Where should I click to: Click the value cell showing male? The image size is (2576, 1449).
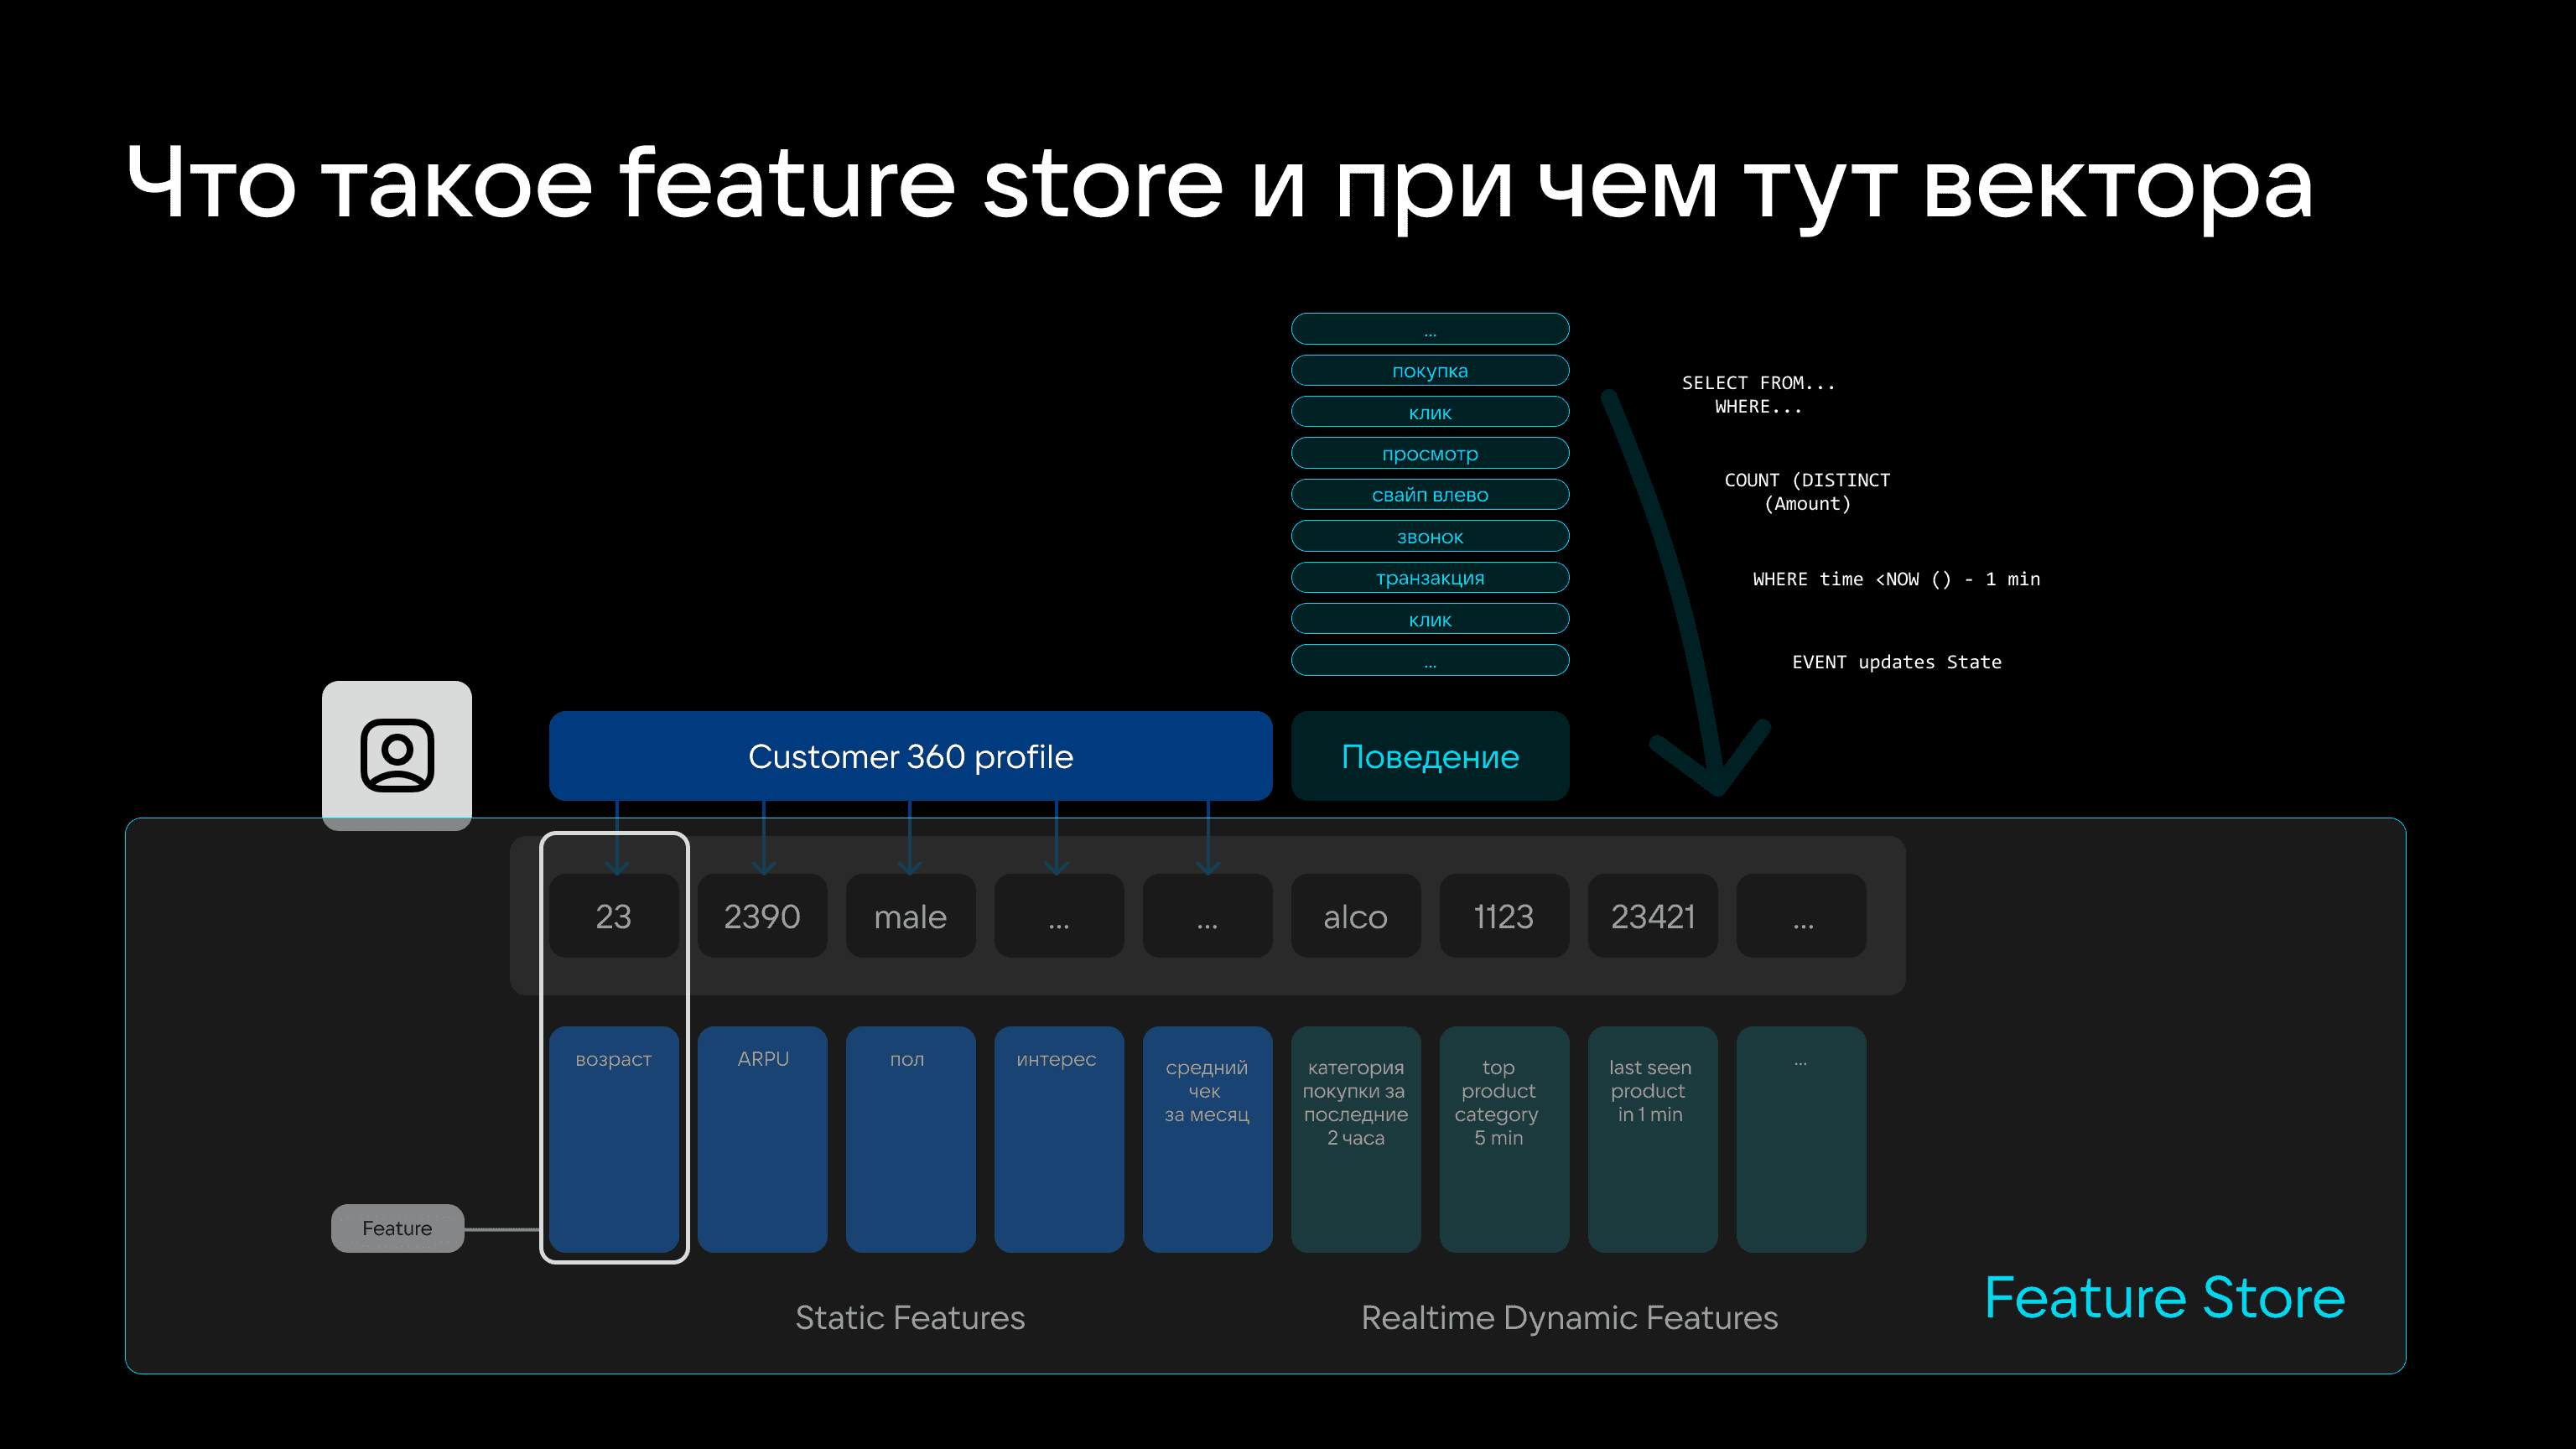tap(910, 916)
